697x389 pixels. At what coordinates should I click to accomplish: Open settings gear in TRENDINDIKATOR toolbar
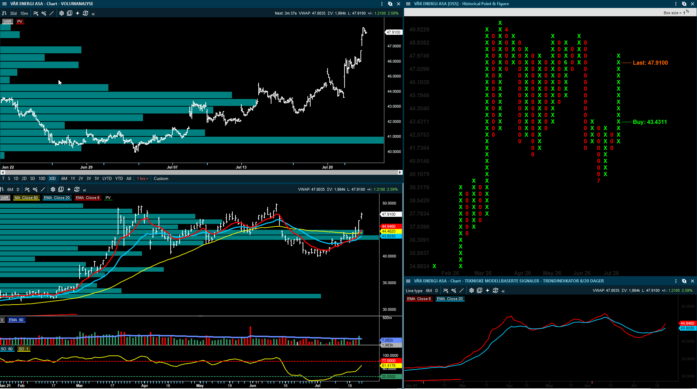pyautogui.click(x=471, y=291)
